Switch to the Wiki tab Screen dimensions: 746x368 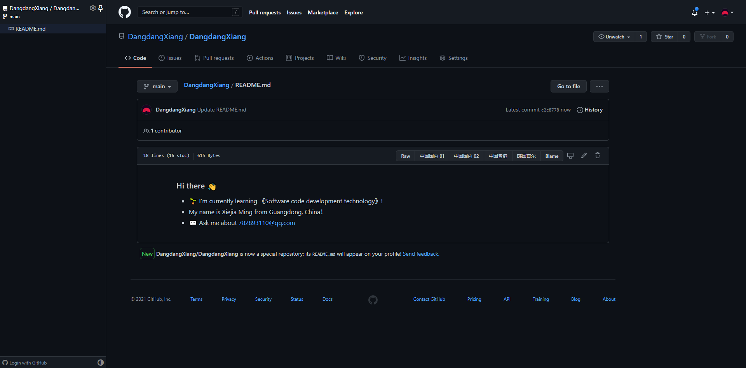tap(336, 58)
